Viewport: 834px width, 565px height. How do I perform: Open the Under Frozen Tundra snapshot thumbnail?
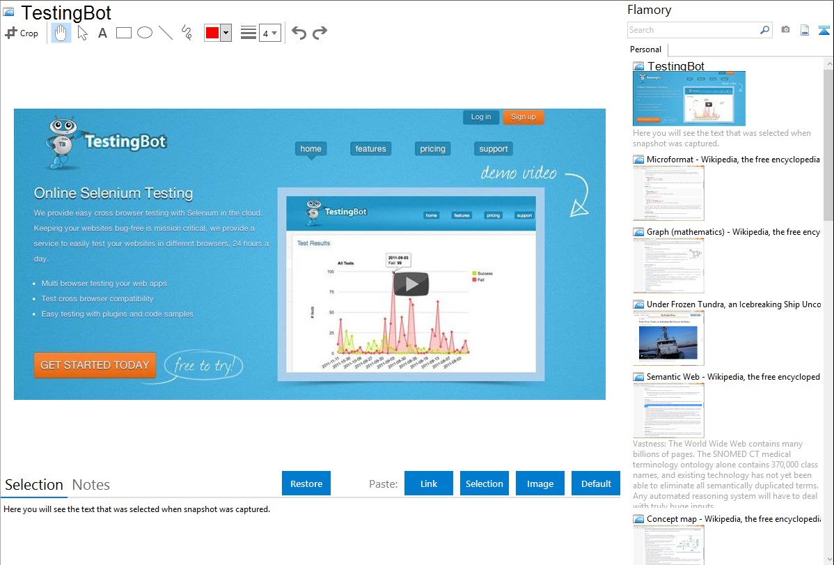(668, 338)
